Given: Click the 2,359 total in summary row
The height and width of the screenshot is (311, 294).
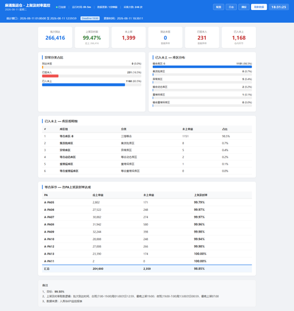Looking at the screenshot, I should tap(147, 269).
